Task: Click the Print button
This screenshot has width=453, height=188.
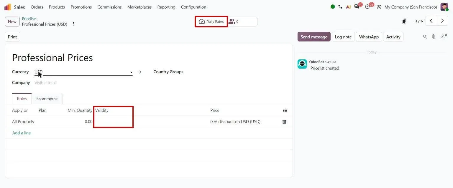Action: [x=12, y=37]
